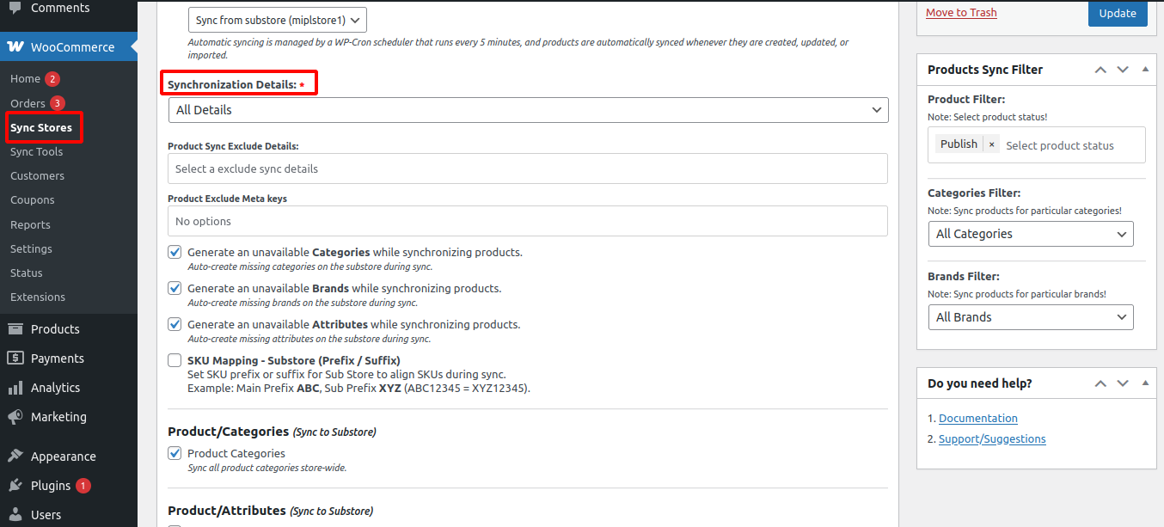Click the Product Sync Exclude Details field
Screen dimensions: 1164x527
(x=527, y=169)
